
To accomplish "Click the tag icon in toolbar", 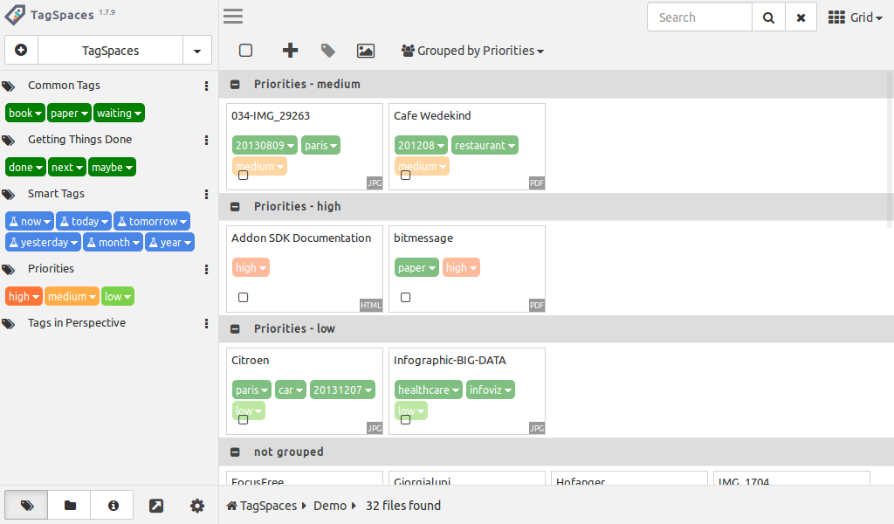I will point(328,51).
